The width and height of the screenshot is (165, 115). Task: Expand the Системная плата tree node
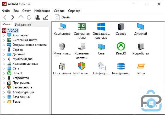[x=4, y=40]
